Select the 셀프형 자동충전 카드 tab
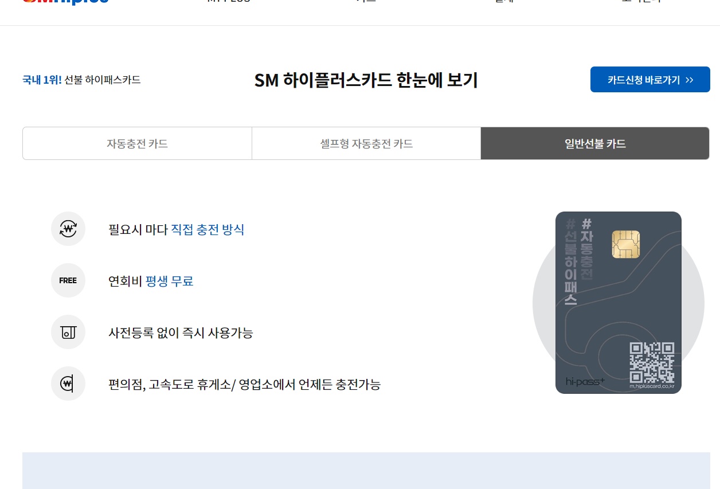The image size is (720, 489). click(366, 143)
